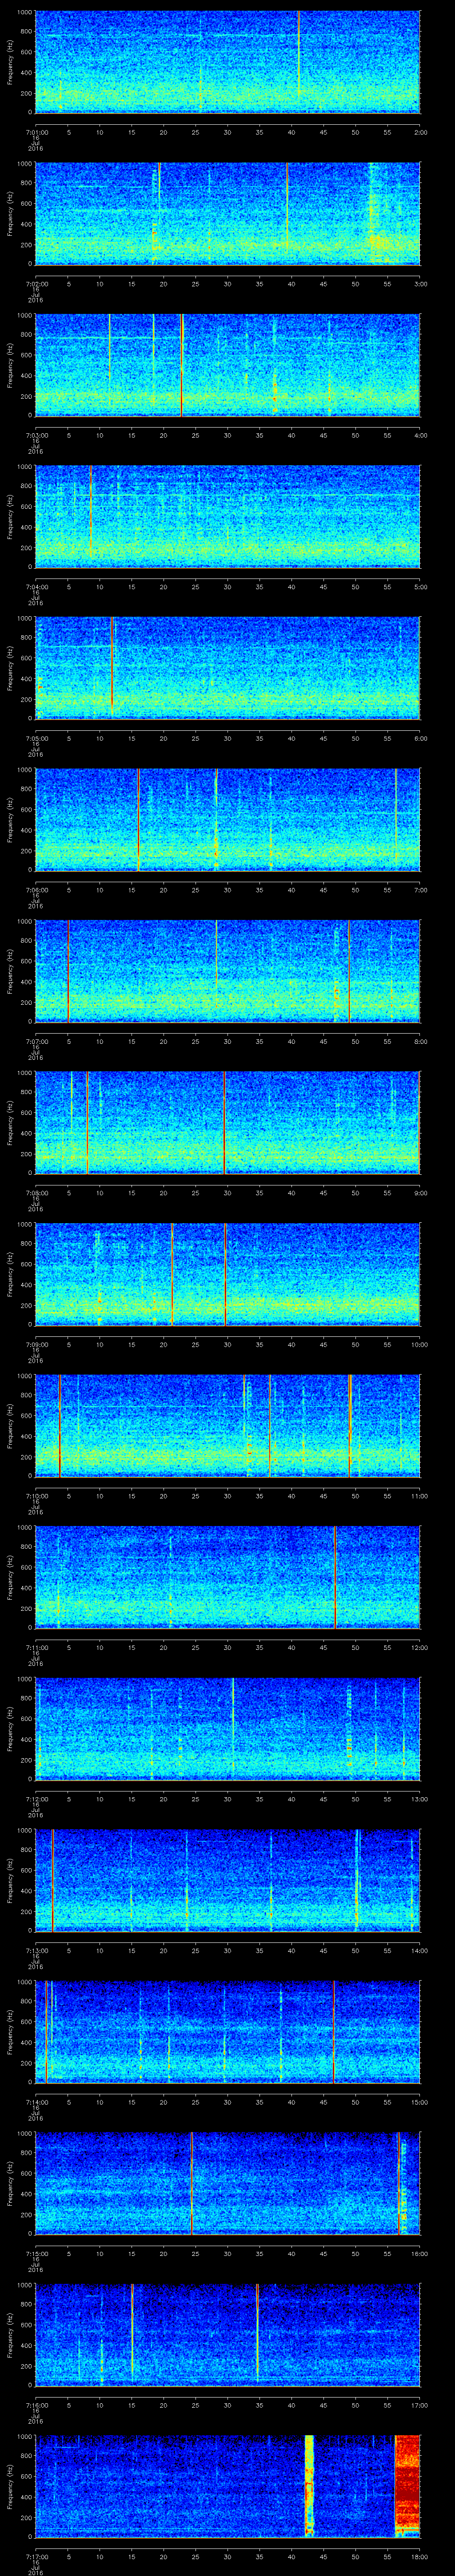
Task: Click the "7:08:00" time axis label
Action: coord(36,1193)
